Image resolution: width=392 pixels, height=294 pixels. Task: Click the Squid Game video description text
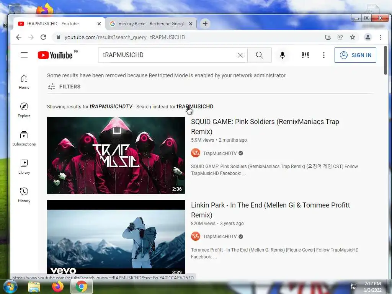click(274, 170)
